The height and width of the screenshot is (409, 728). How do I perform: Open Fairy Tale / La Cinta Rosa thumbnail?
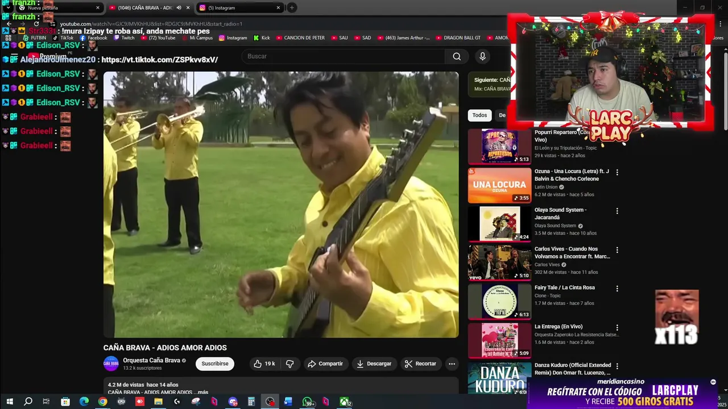click(x=499, y=302)
